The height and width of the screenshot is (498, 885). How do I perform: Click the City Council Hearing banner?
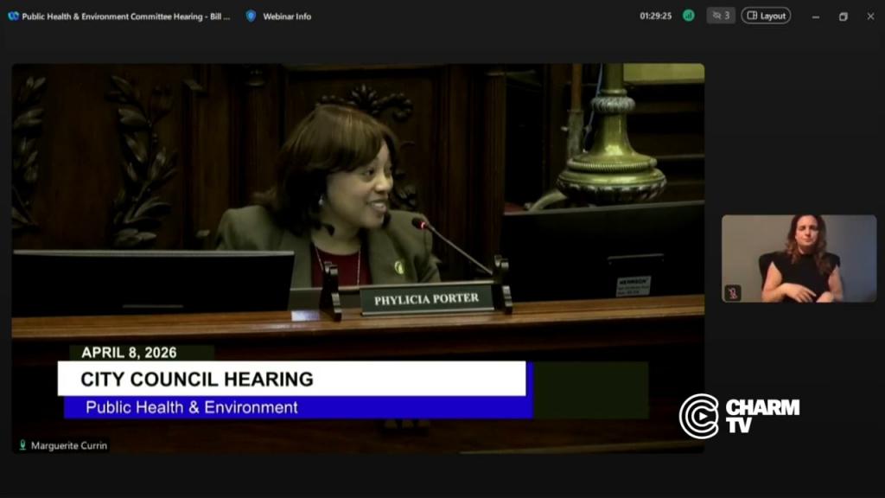[x=291, y=379]
